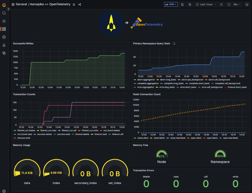Select open.heartbeat in the connection legend
Image resolution: width=252 pixels, height=193 pixels.
[230, 138]
